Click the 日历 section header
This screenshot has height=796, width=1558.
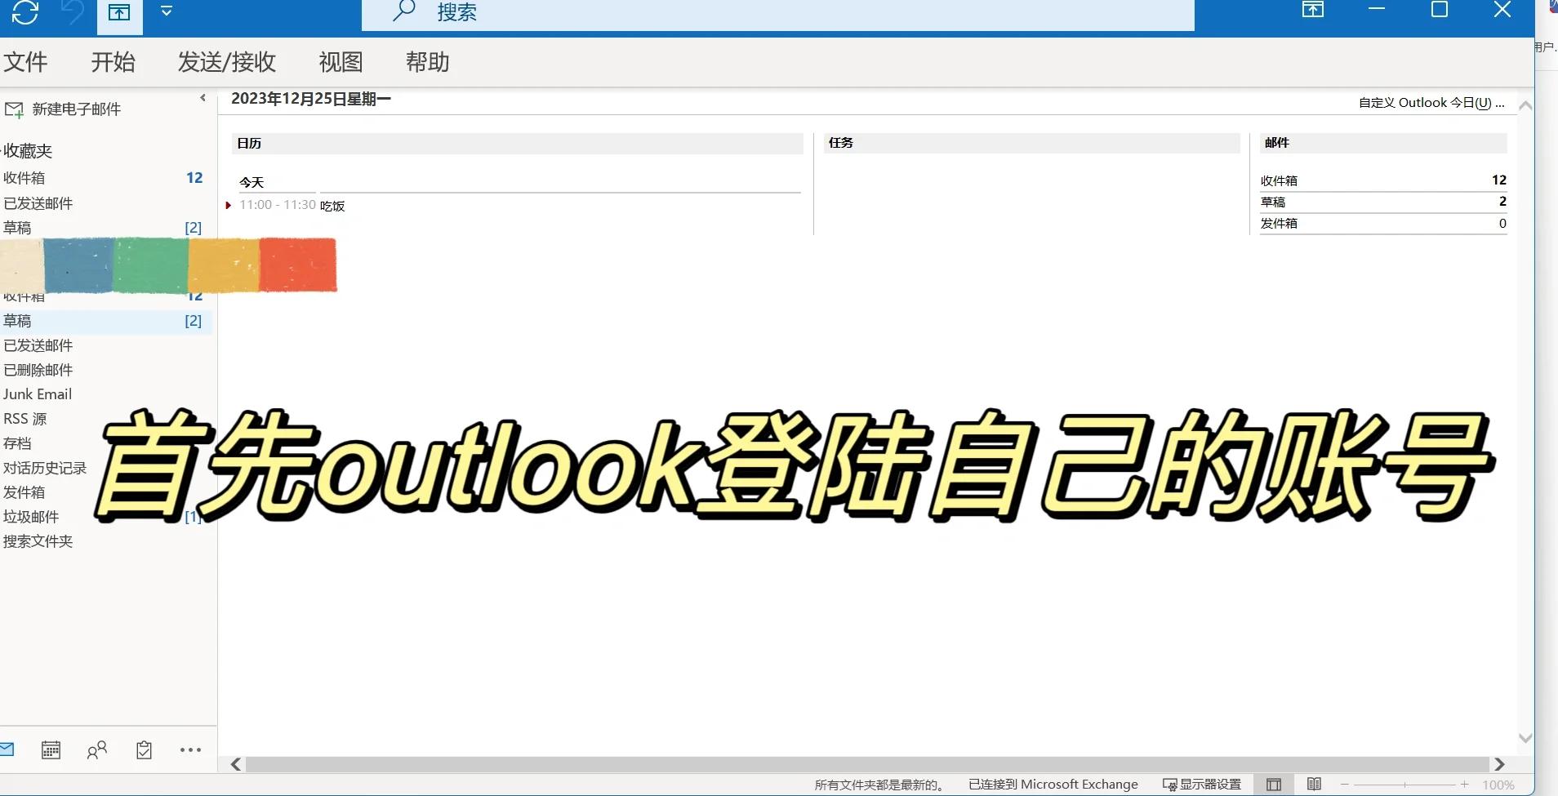(518, 144)
